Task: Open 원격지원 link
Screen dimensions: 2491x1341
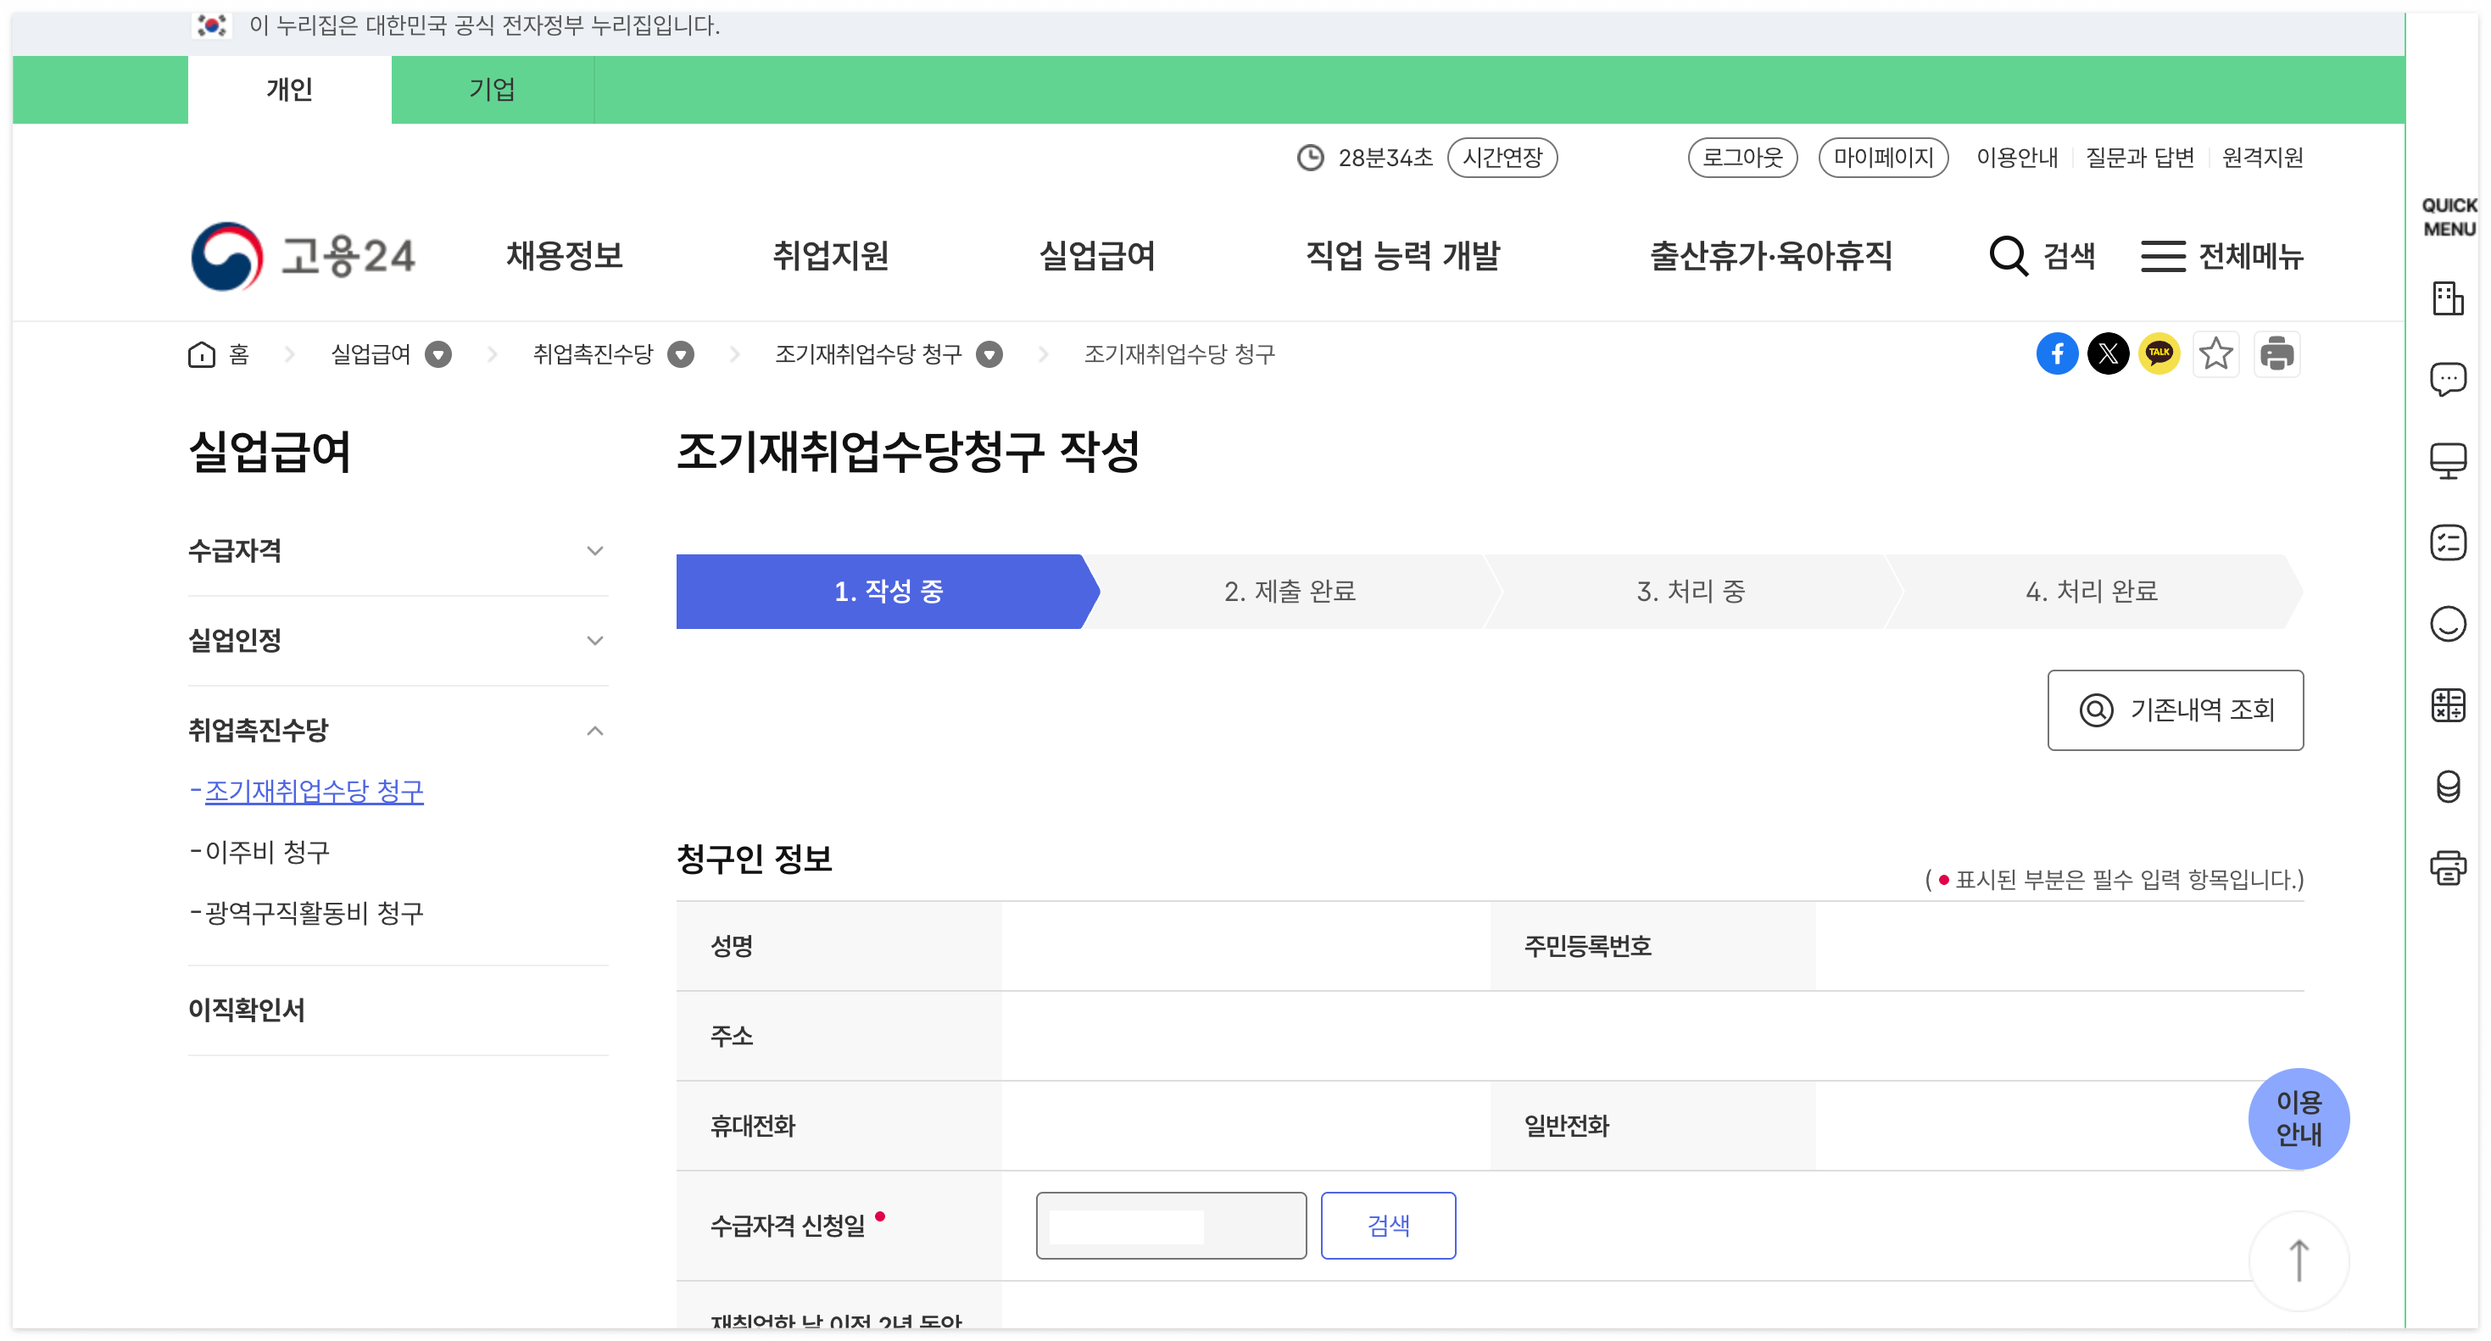Action: 2261,158
